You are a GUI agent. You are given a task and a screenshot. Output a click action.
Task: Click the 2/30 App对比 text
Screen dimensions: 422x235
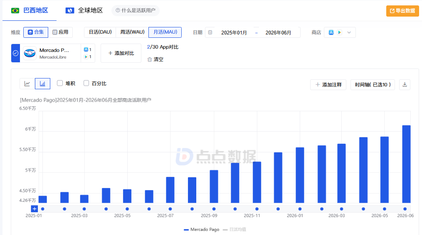coord(163,47)
